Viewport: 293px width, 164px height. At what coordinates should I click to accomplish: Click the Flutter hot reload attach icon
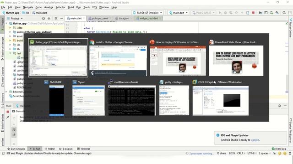pyautogui.click(x=247, y=13)
